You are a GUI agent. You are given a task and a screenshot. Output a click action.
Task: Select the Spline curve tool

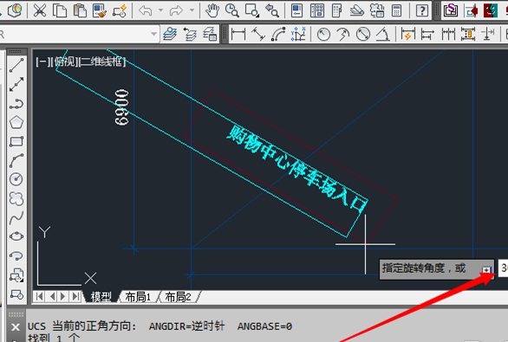[x=16, y=217]
